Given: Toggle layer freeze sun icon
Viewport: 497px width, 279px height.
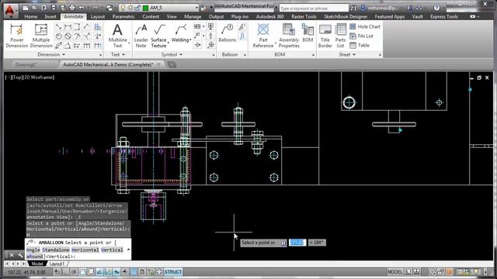Looking at the screenshot, I should [130, 8].
